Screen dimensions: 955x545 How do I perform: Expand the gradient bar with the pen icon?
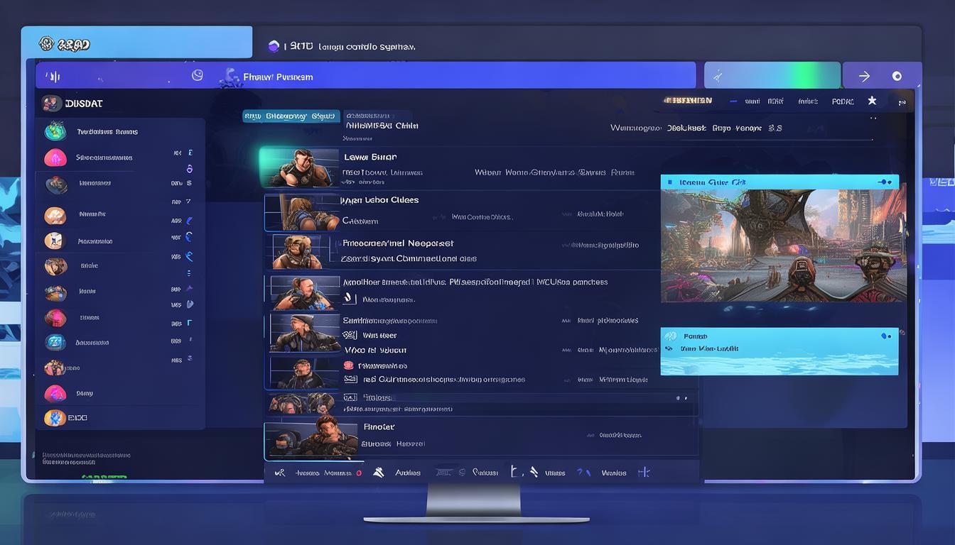point(772,75)
